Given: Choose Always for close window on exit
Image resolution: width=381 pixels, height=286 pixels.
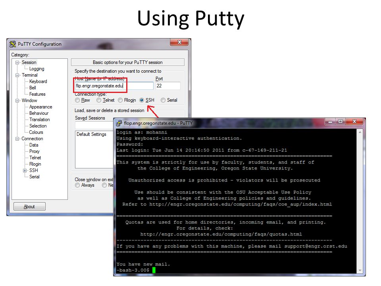Looking at the screenshot, I should (77, 186).
